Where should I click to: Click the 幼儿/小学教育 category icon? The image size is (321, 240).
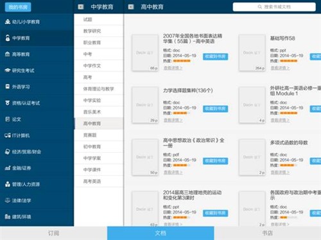8,22
